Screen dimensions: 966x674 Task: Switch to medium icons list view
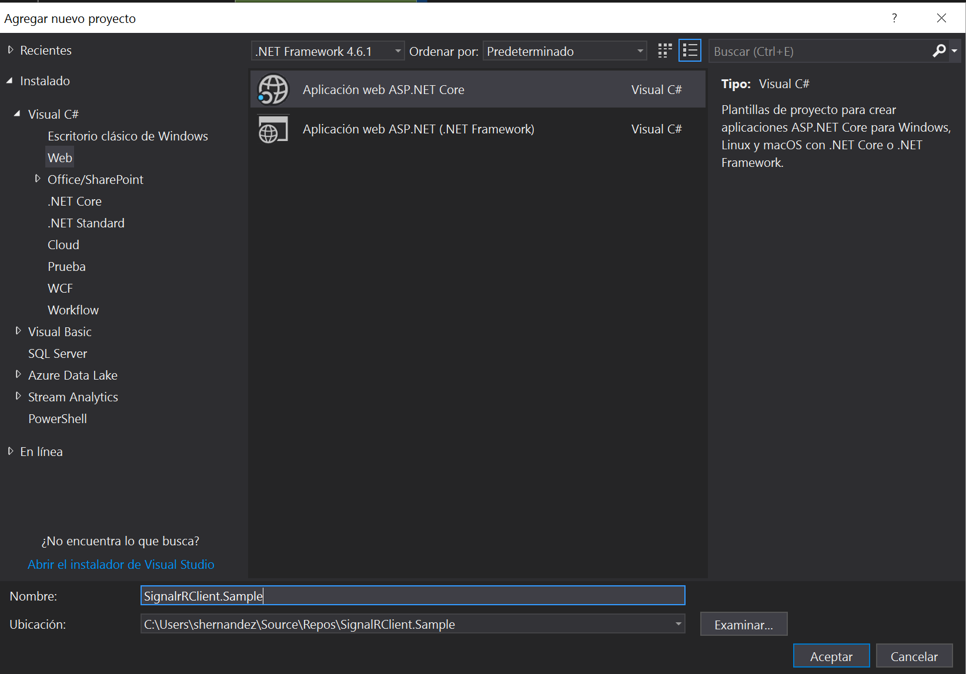(690, 51)
